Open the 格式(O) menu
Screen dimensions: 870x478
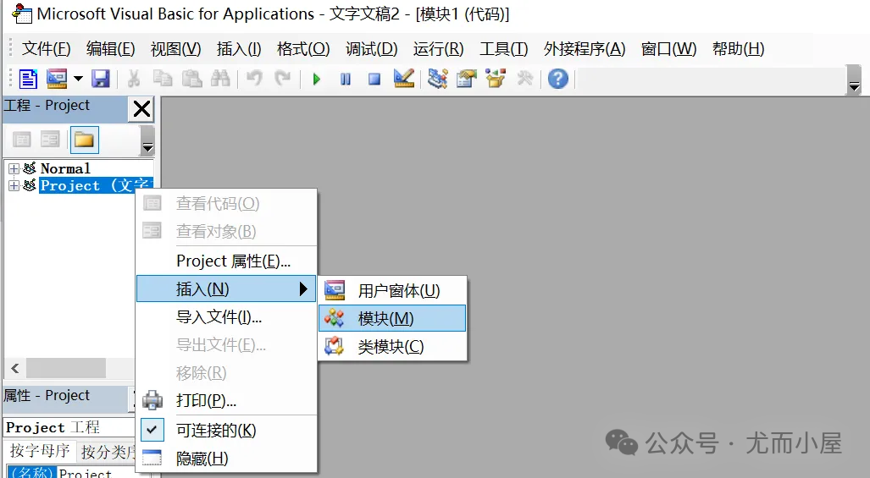pyautogui.click(x=303, y=49)
